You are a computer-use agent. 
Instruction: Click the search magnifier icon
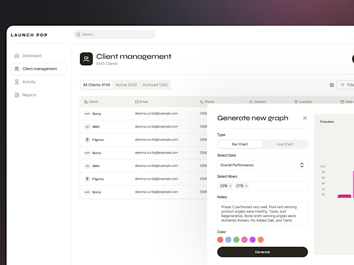78,34
